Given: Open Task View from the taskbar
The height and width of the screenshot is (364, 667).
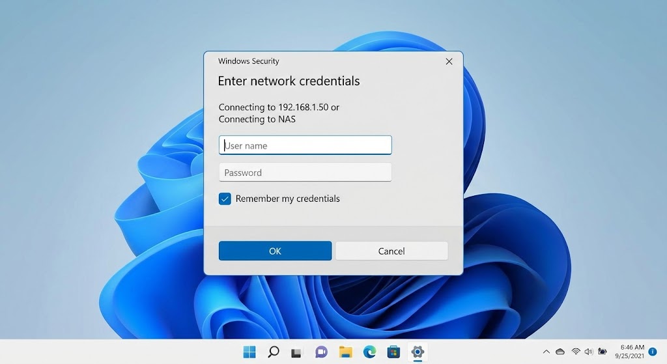Looking at the screenshot, I should [x=296, y=352].
